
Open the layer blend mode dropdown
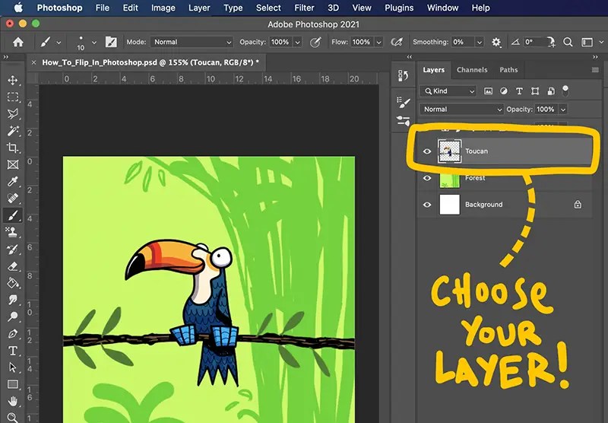coord(462,110)
